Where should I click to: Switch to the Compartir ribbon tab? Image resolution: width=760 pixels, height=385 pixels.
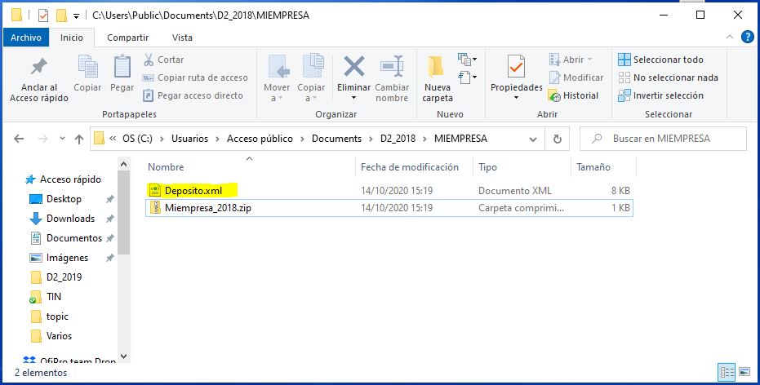(127, 38)
